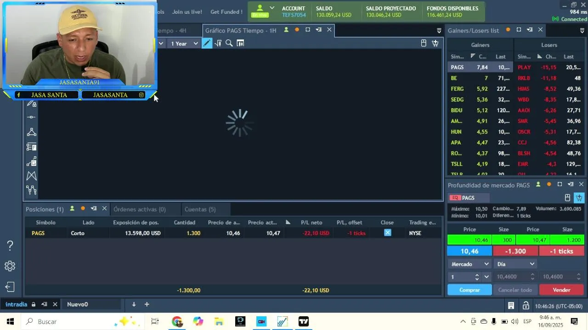Toggle the locked drawing pencil tool

tap(31, 104)
